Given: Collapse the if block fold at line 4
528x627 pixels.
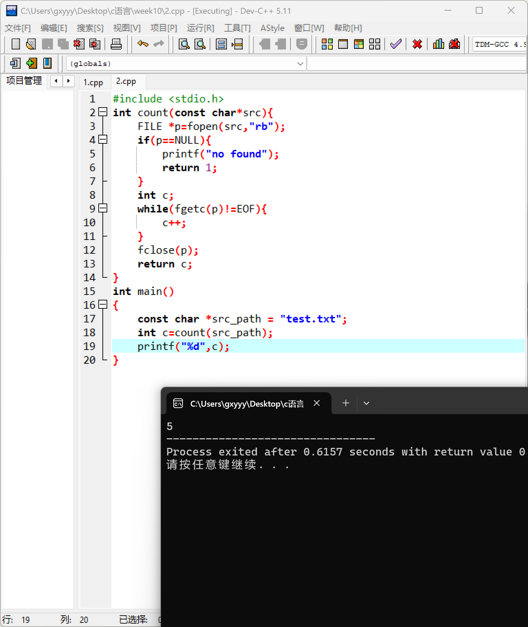Looking at the screenshot, I should (x=103, y=140).
